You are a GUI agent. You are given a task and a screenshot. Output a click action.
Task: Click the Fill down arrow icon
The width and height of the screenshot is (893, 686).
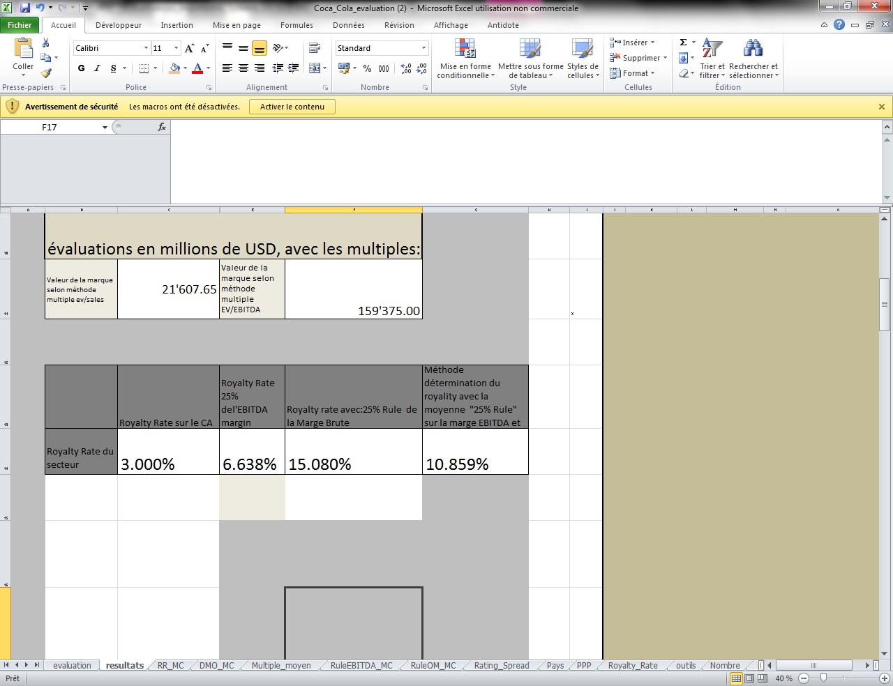(x=684, y=58)
